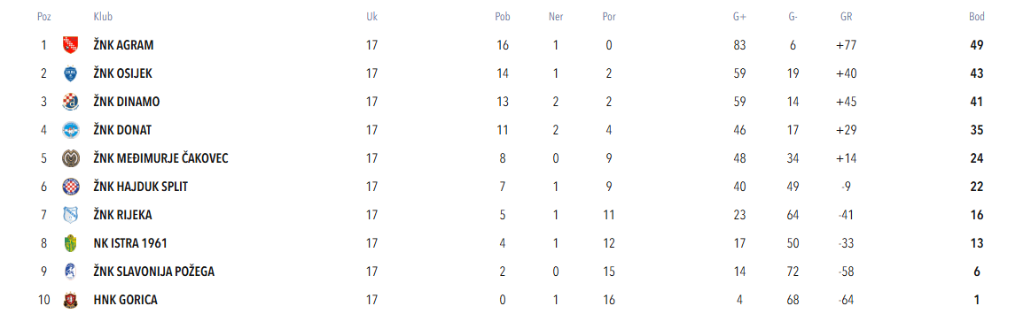Screen dimensions: 1031x329
Task: Click the Poz position column header
Action: [x=44, y=17]
